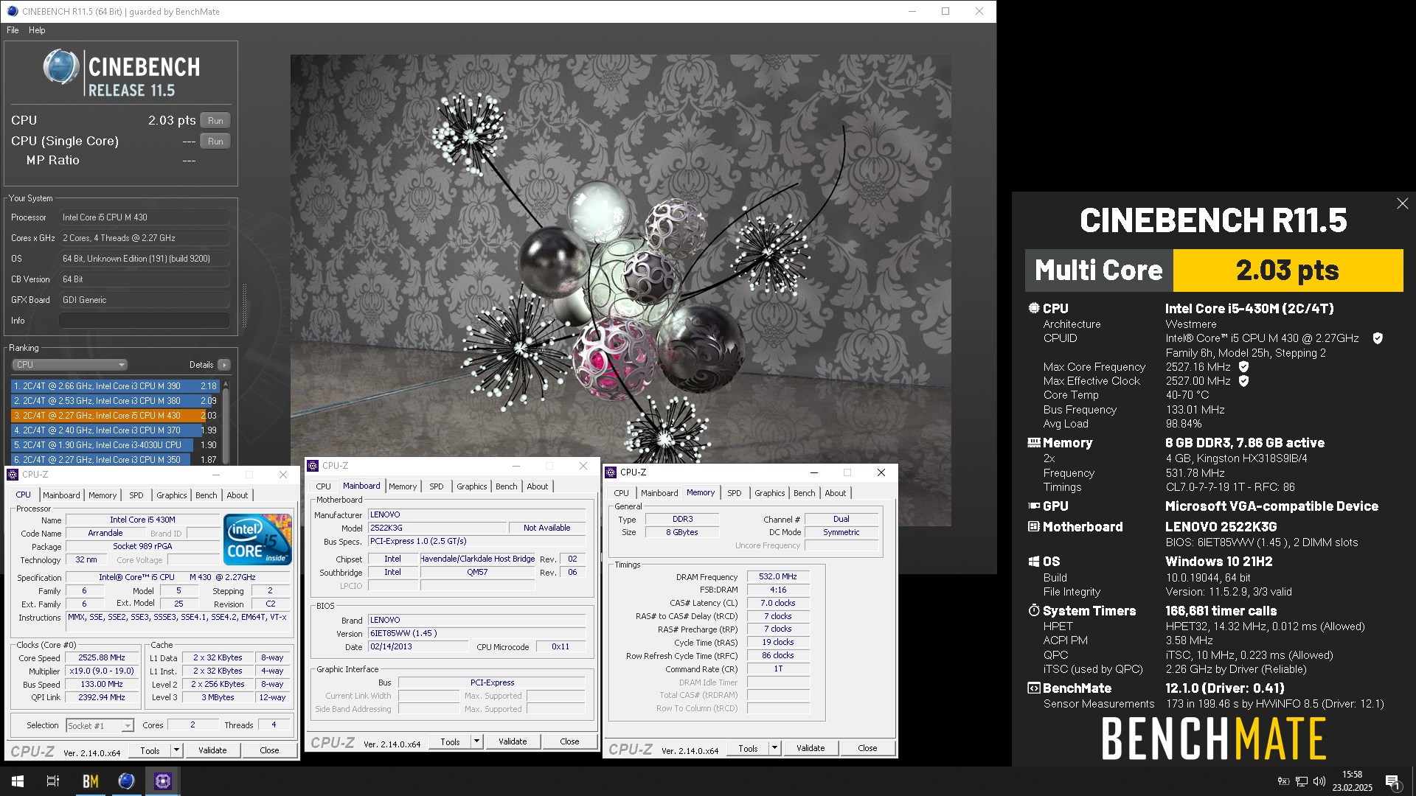Click the BENCHMATE logo
This screenshot has width=1416, height=796.
coord(1213,739)
